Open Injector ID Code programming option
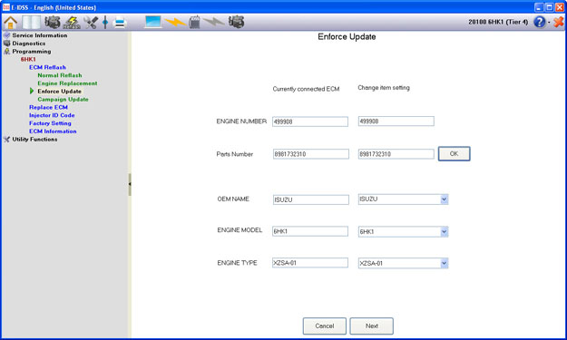This screenshot has height=340, width=567. pos(52,115)
